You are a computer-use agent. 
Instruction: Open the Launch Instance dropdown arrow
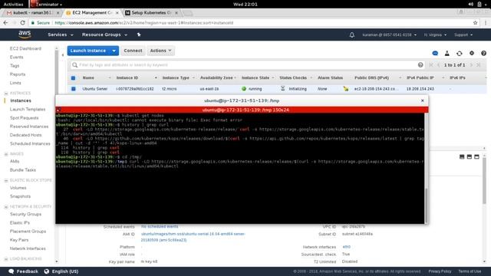114,51
